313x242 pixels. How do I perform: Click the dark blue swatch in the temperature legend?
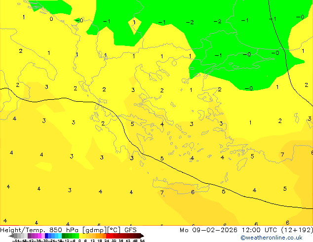tap(46, 236)
